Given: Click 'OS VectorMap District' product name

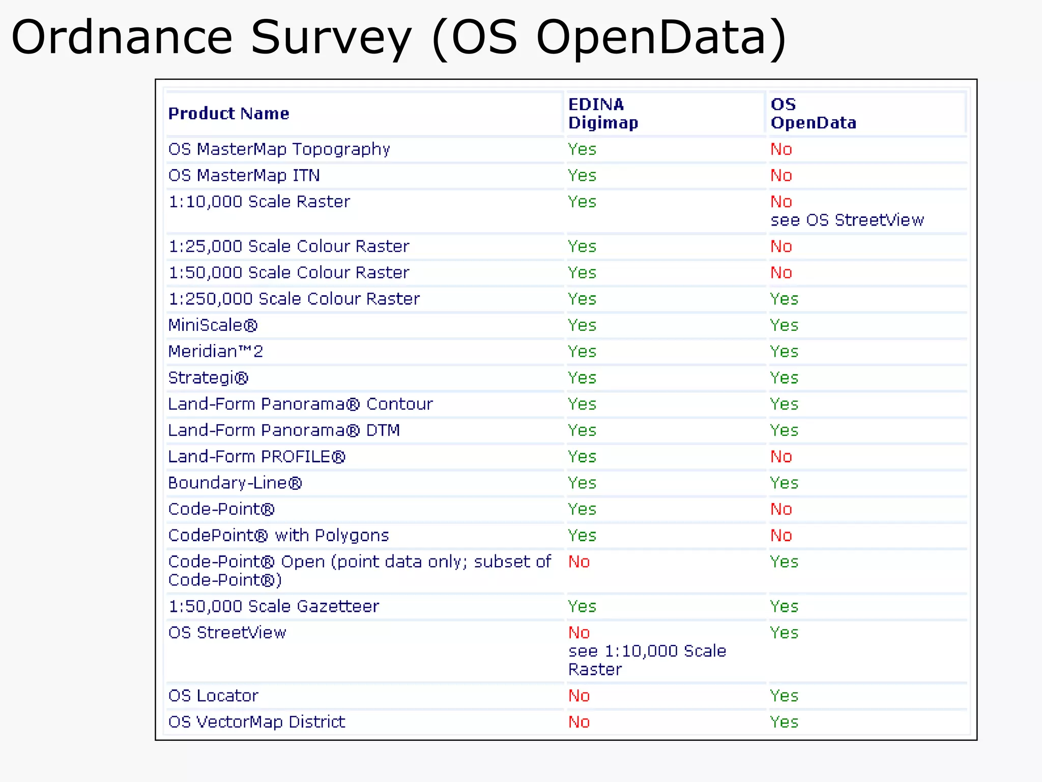Looking at the screenshot, I should pos(256,722).
